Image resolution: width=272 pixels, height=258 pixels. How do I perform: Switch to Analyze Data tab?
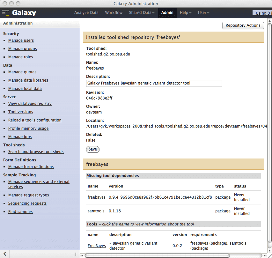coord(86,13)
